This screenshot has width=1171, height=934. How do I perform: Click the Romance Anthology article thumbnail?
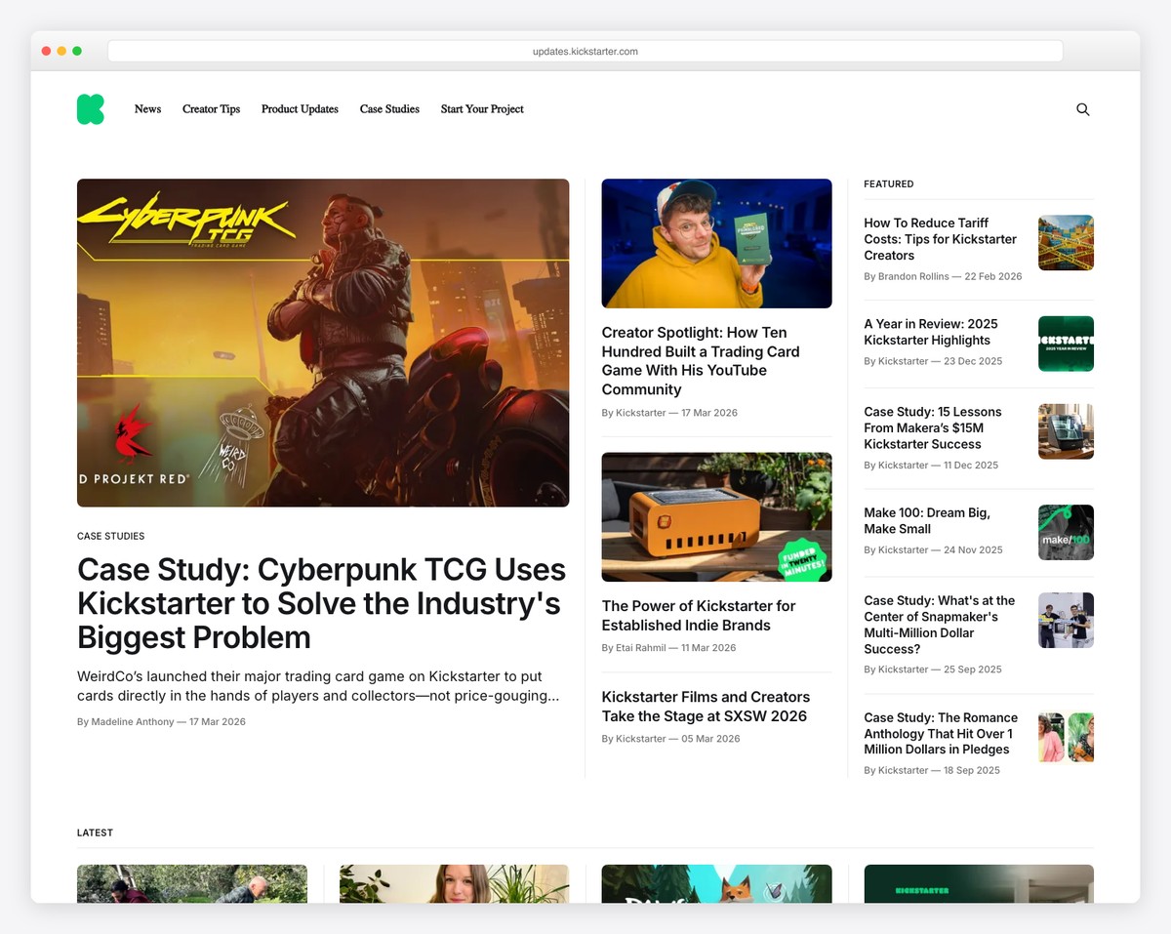click(1065, 737)
